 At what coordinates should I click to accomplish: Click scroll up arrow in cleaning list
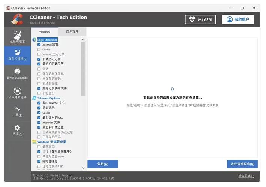83,40
